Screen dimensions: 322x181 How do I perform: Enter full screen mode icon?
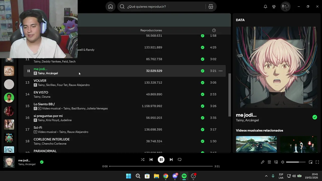(x=317, y=162)
